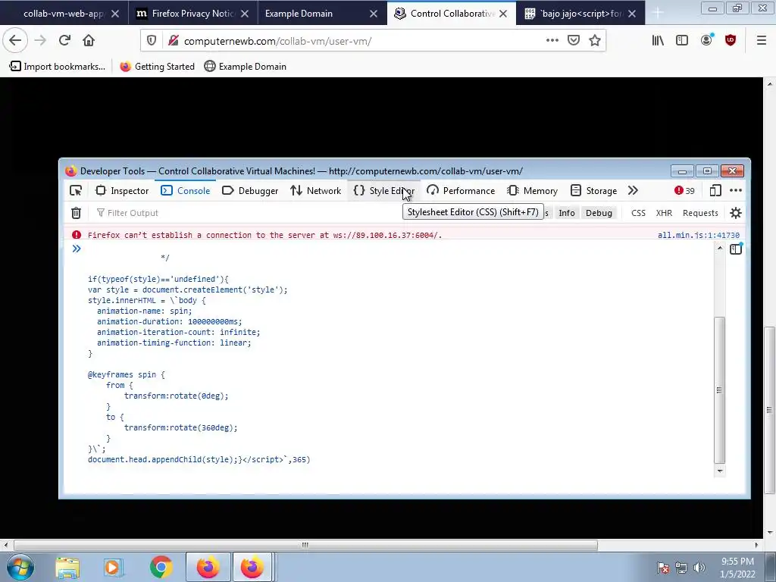Image resolution: width=776 pixels, height=582 pixels.
Task: Open Google Chrome from taskbar
Action: (x=161, y=568)
